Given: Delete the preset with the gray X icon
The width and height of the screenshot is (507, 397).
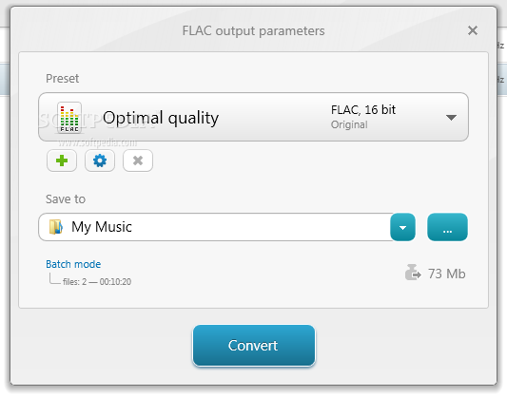Looking at the screenshot, I should tap(138, 161).
